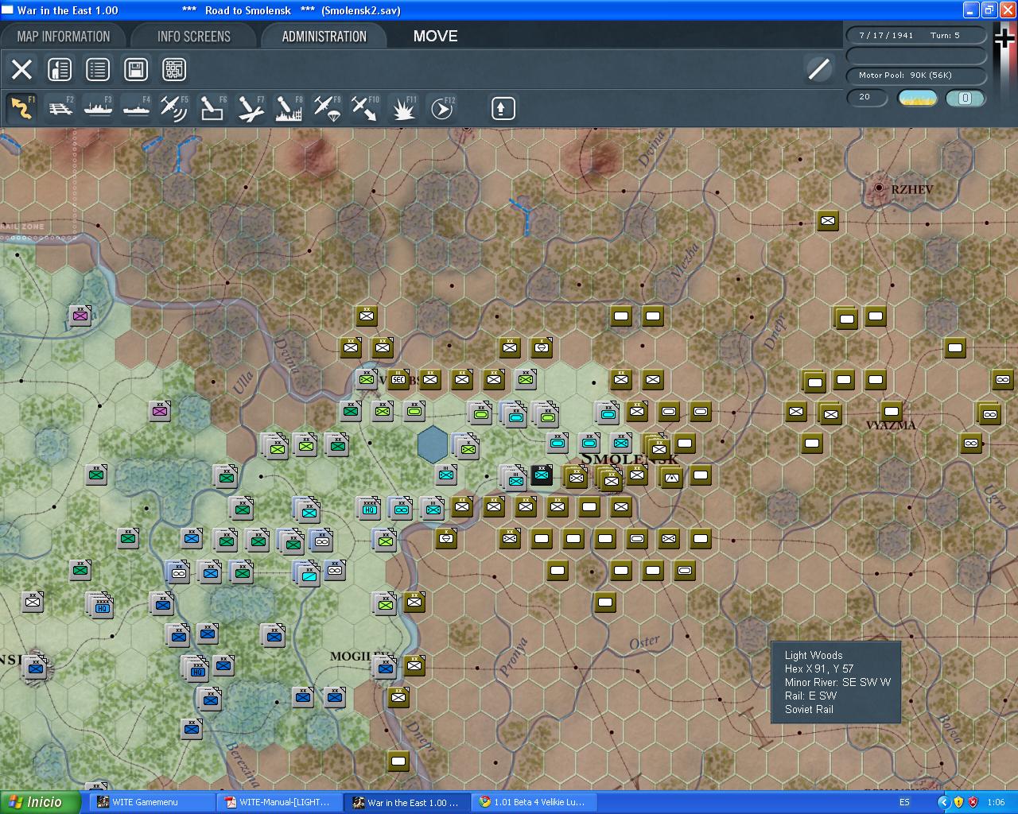Click the F12 end turn arrow icon
The width and height of the screenshot is (1018, 814).
[441, 108]
